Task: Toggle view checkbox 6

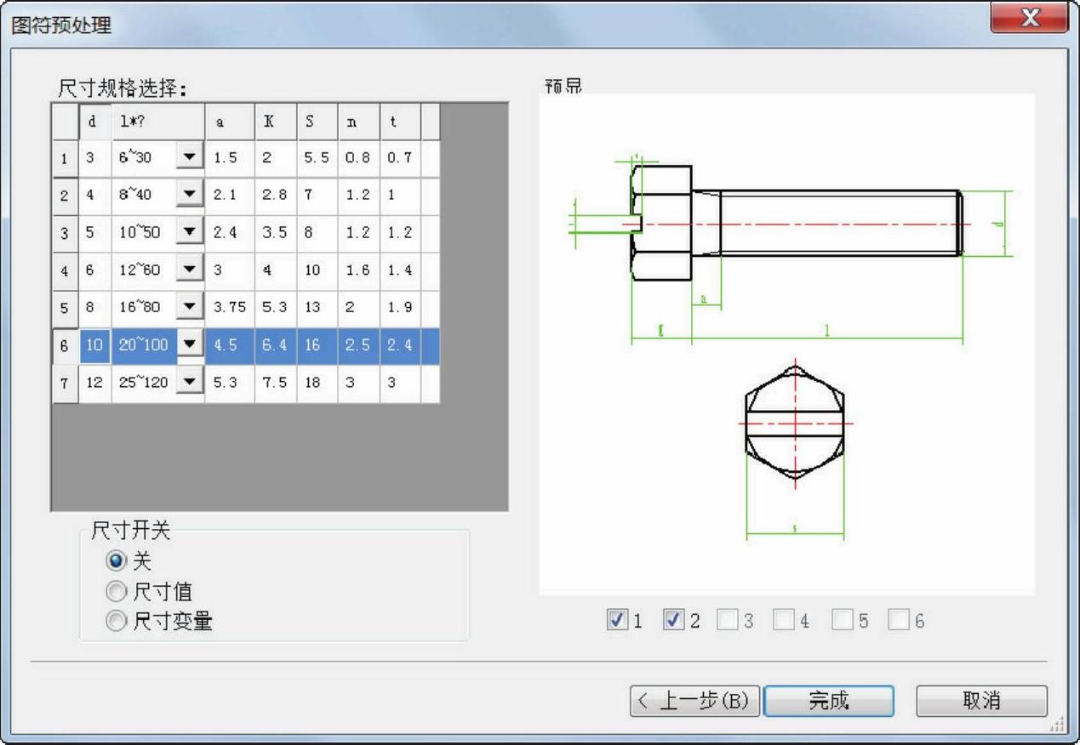Action: (899, 620)
